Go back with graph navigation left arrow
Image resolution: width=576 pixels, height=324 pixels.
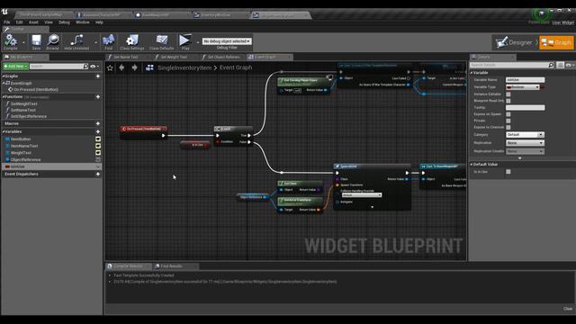pos(121,67)
